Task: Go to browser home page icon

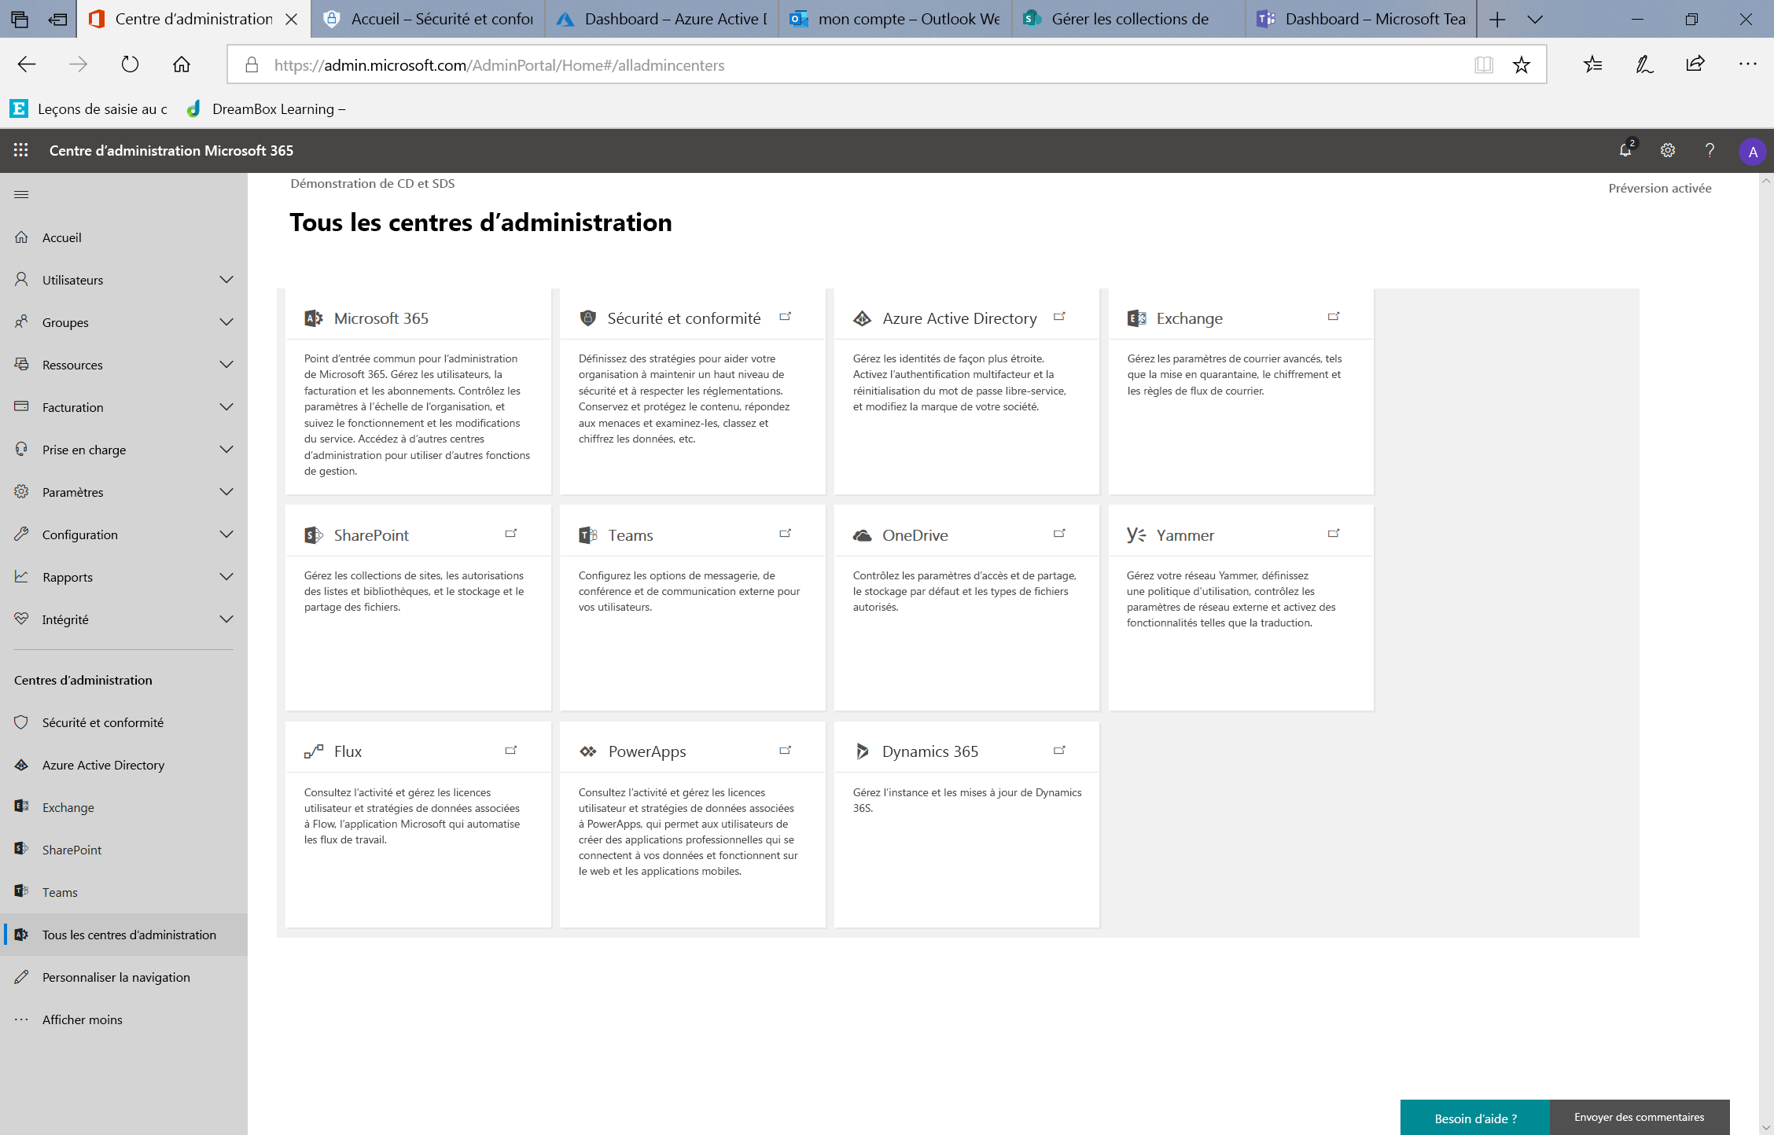Action: (x=182, y=64)
